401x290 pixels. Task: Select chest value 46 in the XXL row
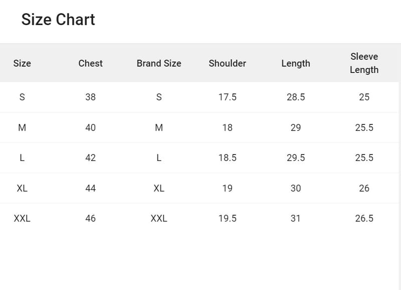point(90,218)
